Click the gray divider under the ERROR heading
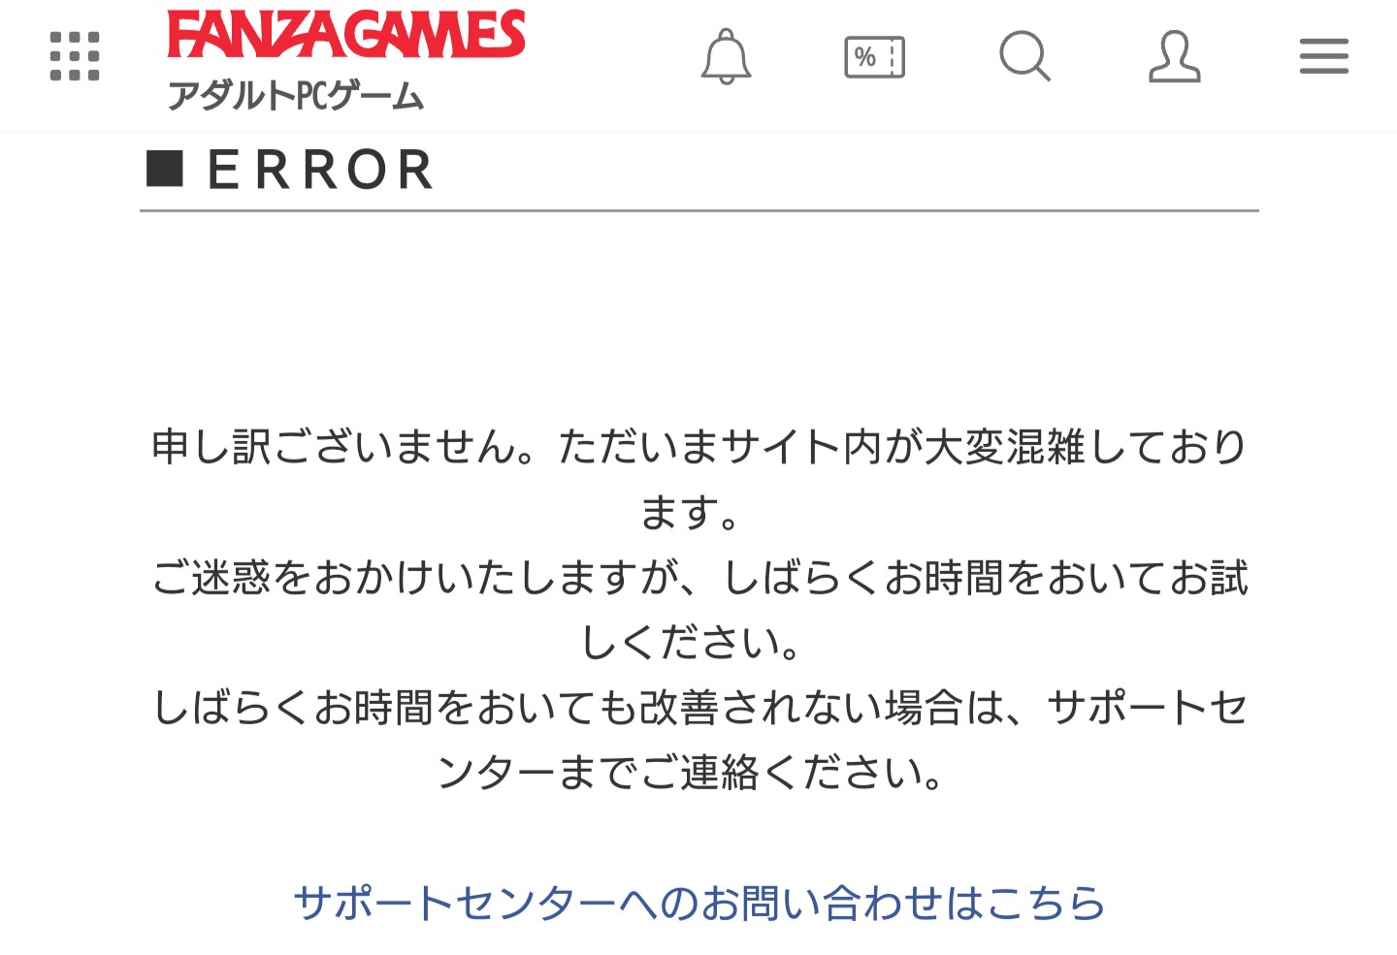Screen dimensions: 1397x955 click(x=699, y=209)
